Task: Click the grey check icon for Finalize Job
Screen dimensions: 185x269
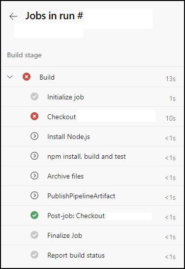Action: point(34,235)
